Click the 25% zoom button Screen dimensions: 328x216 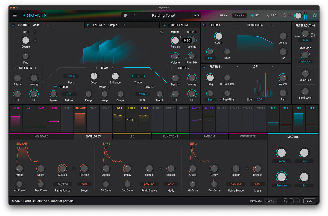(x=309, y=201)
